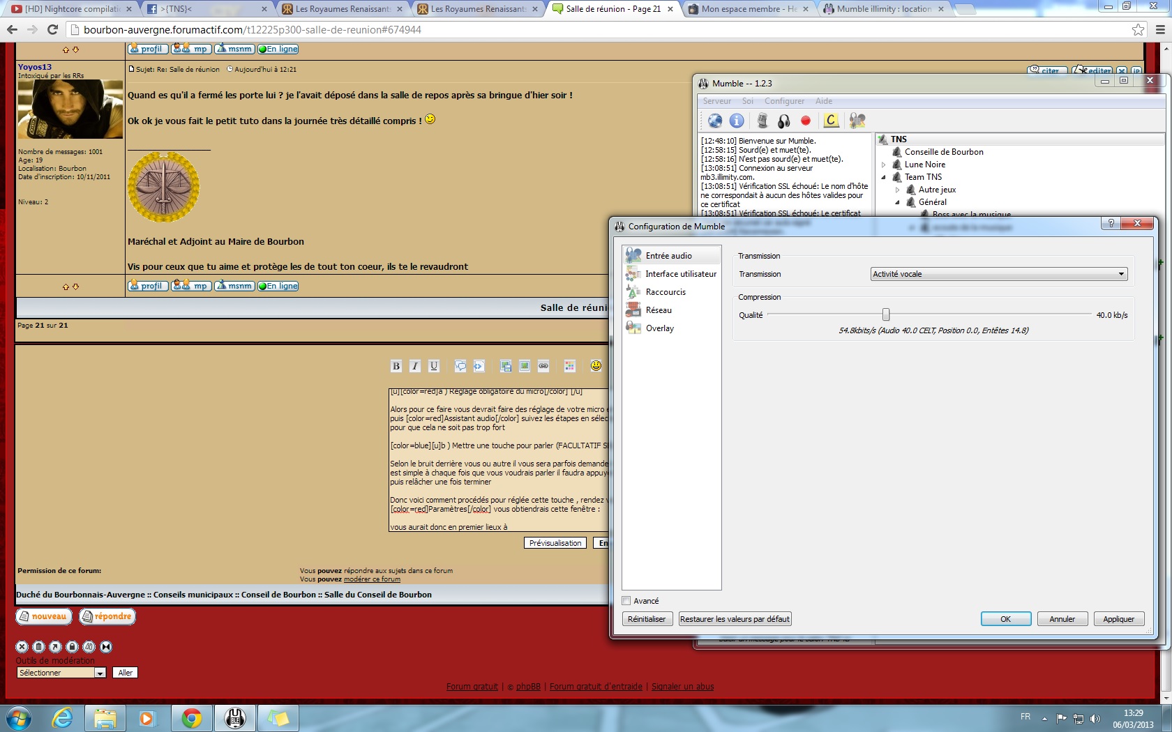
Task: Click the répondre reply button
Action: tap(107, 616)
